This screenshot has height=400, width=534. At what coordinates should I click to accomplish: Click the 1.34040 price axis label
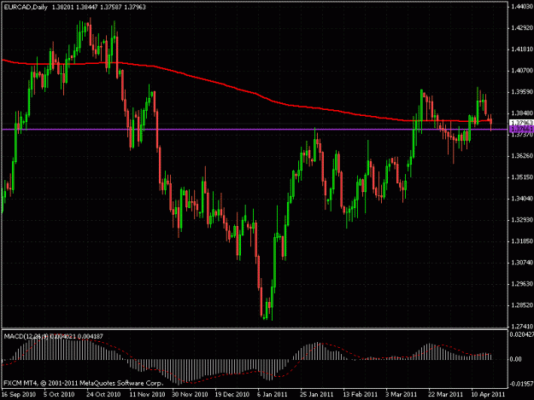[522, 199]
